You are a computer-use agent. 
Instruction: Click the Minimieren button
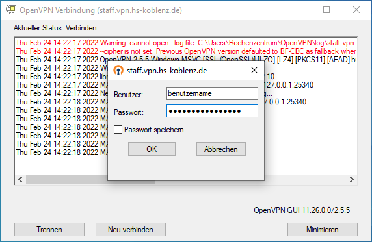[323, 229]
